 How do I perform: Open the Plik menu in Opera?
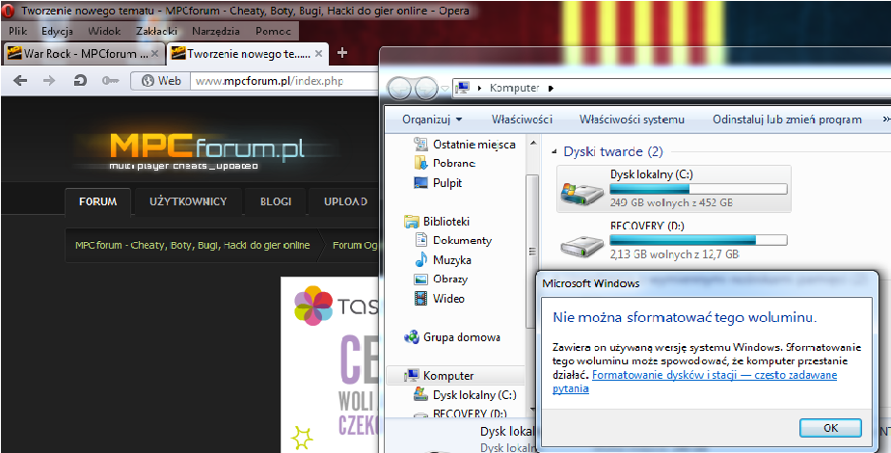coord(17,31)
